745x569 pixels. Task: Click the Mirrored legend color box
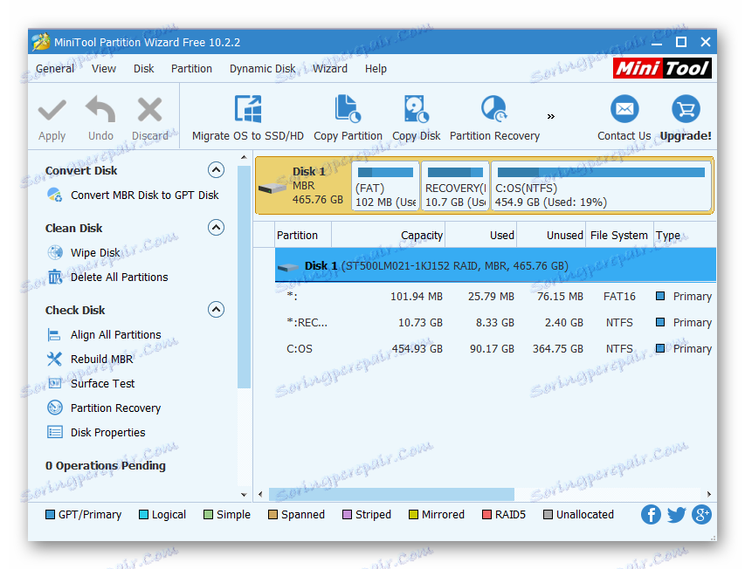pos(413,514)
